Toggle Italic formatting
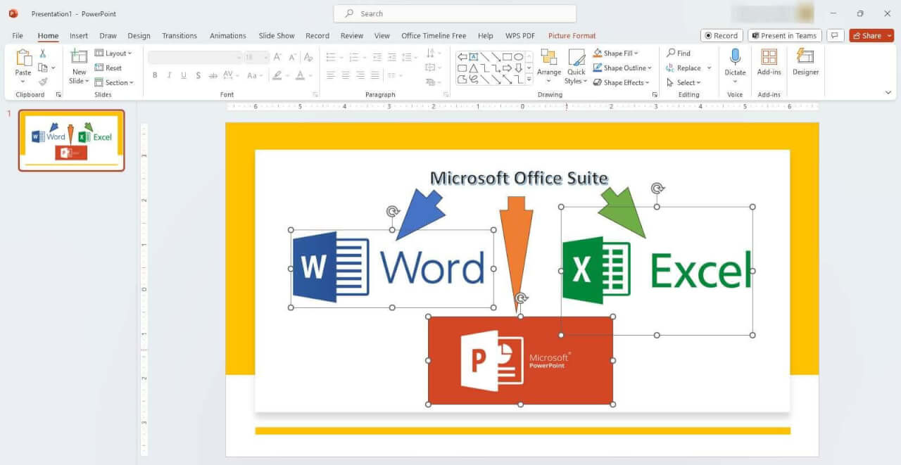 (x=169, y=75)
